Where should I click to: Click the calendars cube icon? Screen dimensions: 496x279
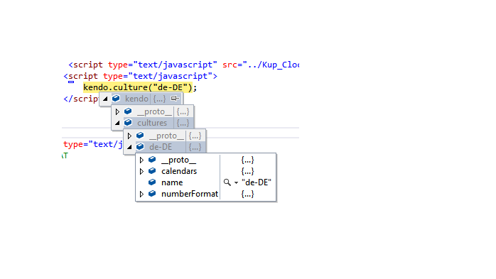point(152,170)
